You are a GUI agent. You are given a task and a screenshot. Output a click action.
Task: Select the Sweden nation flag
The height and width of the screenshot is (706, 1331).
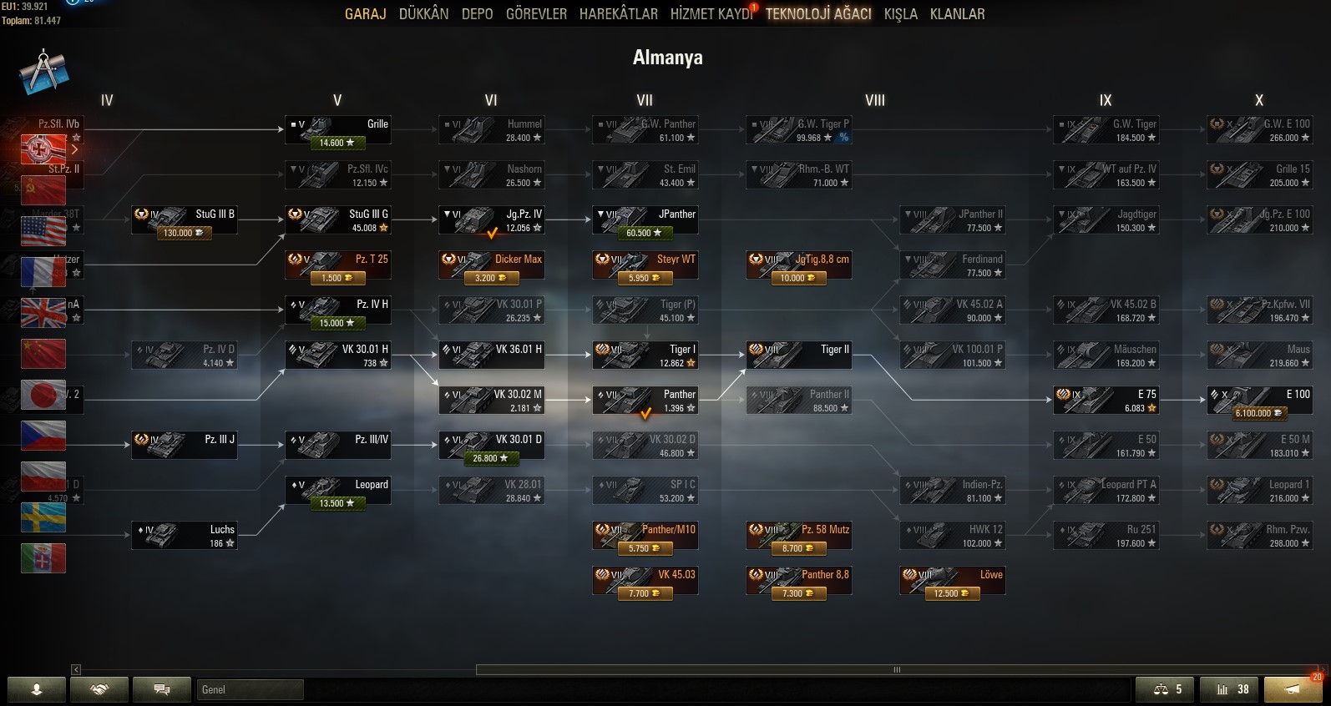click(43, 517)
